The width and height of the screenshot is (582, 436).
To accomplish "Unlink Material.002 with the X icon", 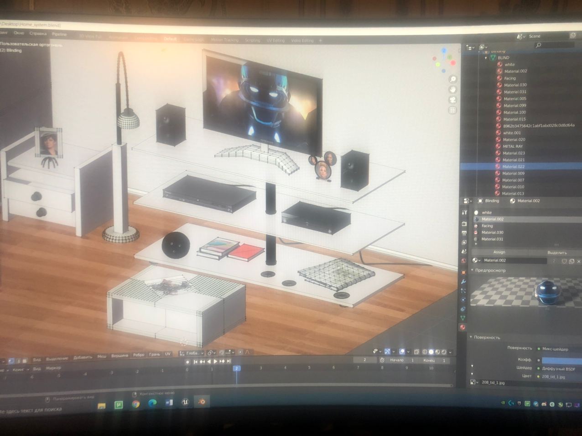I will click(579, 261).
